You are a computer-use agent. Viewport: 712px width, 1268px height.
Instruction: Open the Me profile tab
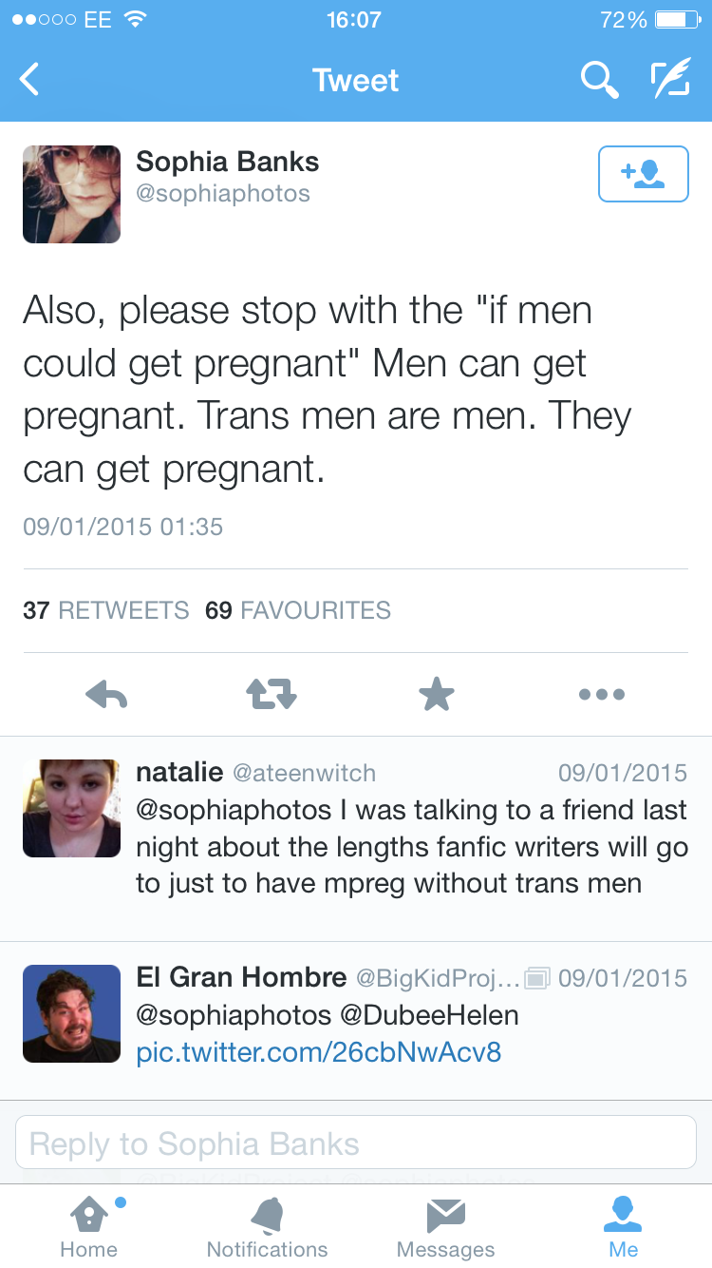[x=624, y=1226]
